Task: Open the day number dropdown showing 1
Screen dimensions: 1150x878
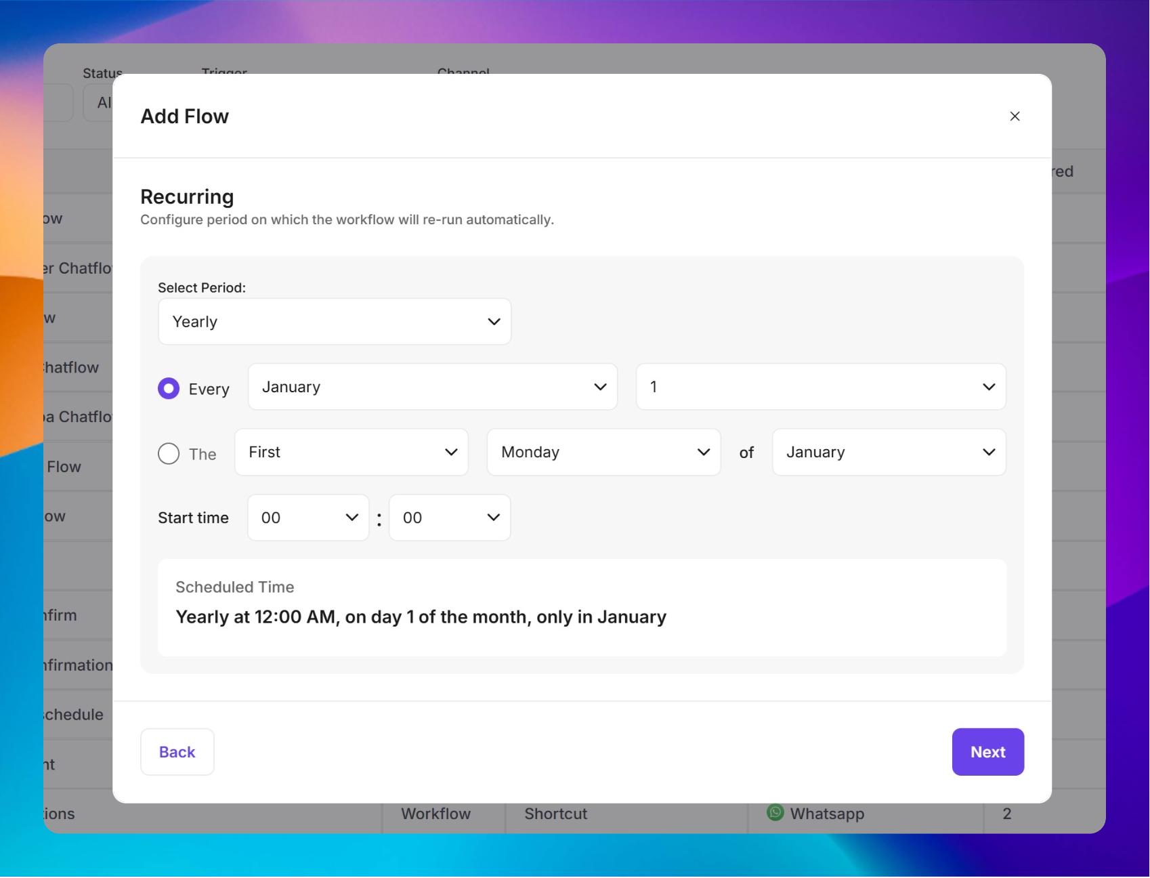Action: coord(820,387)
